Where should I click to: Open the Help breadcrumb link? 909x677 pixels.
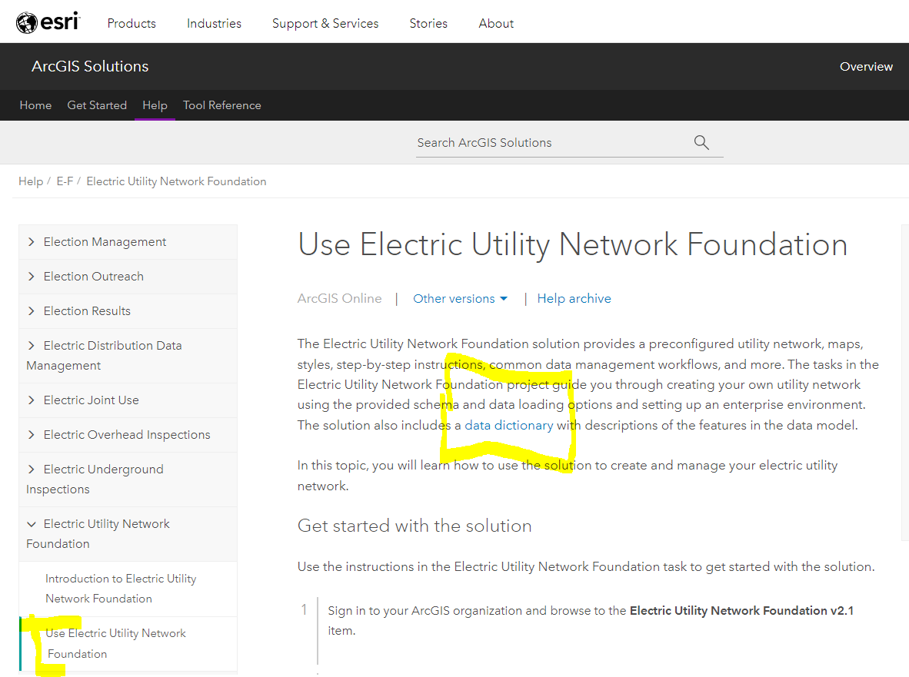[x=30, y=181]
